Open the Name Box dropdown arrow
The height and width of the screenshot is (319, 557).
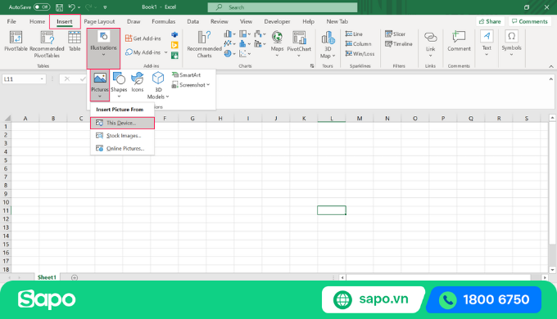click(x=42, y=79)
